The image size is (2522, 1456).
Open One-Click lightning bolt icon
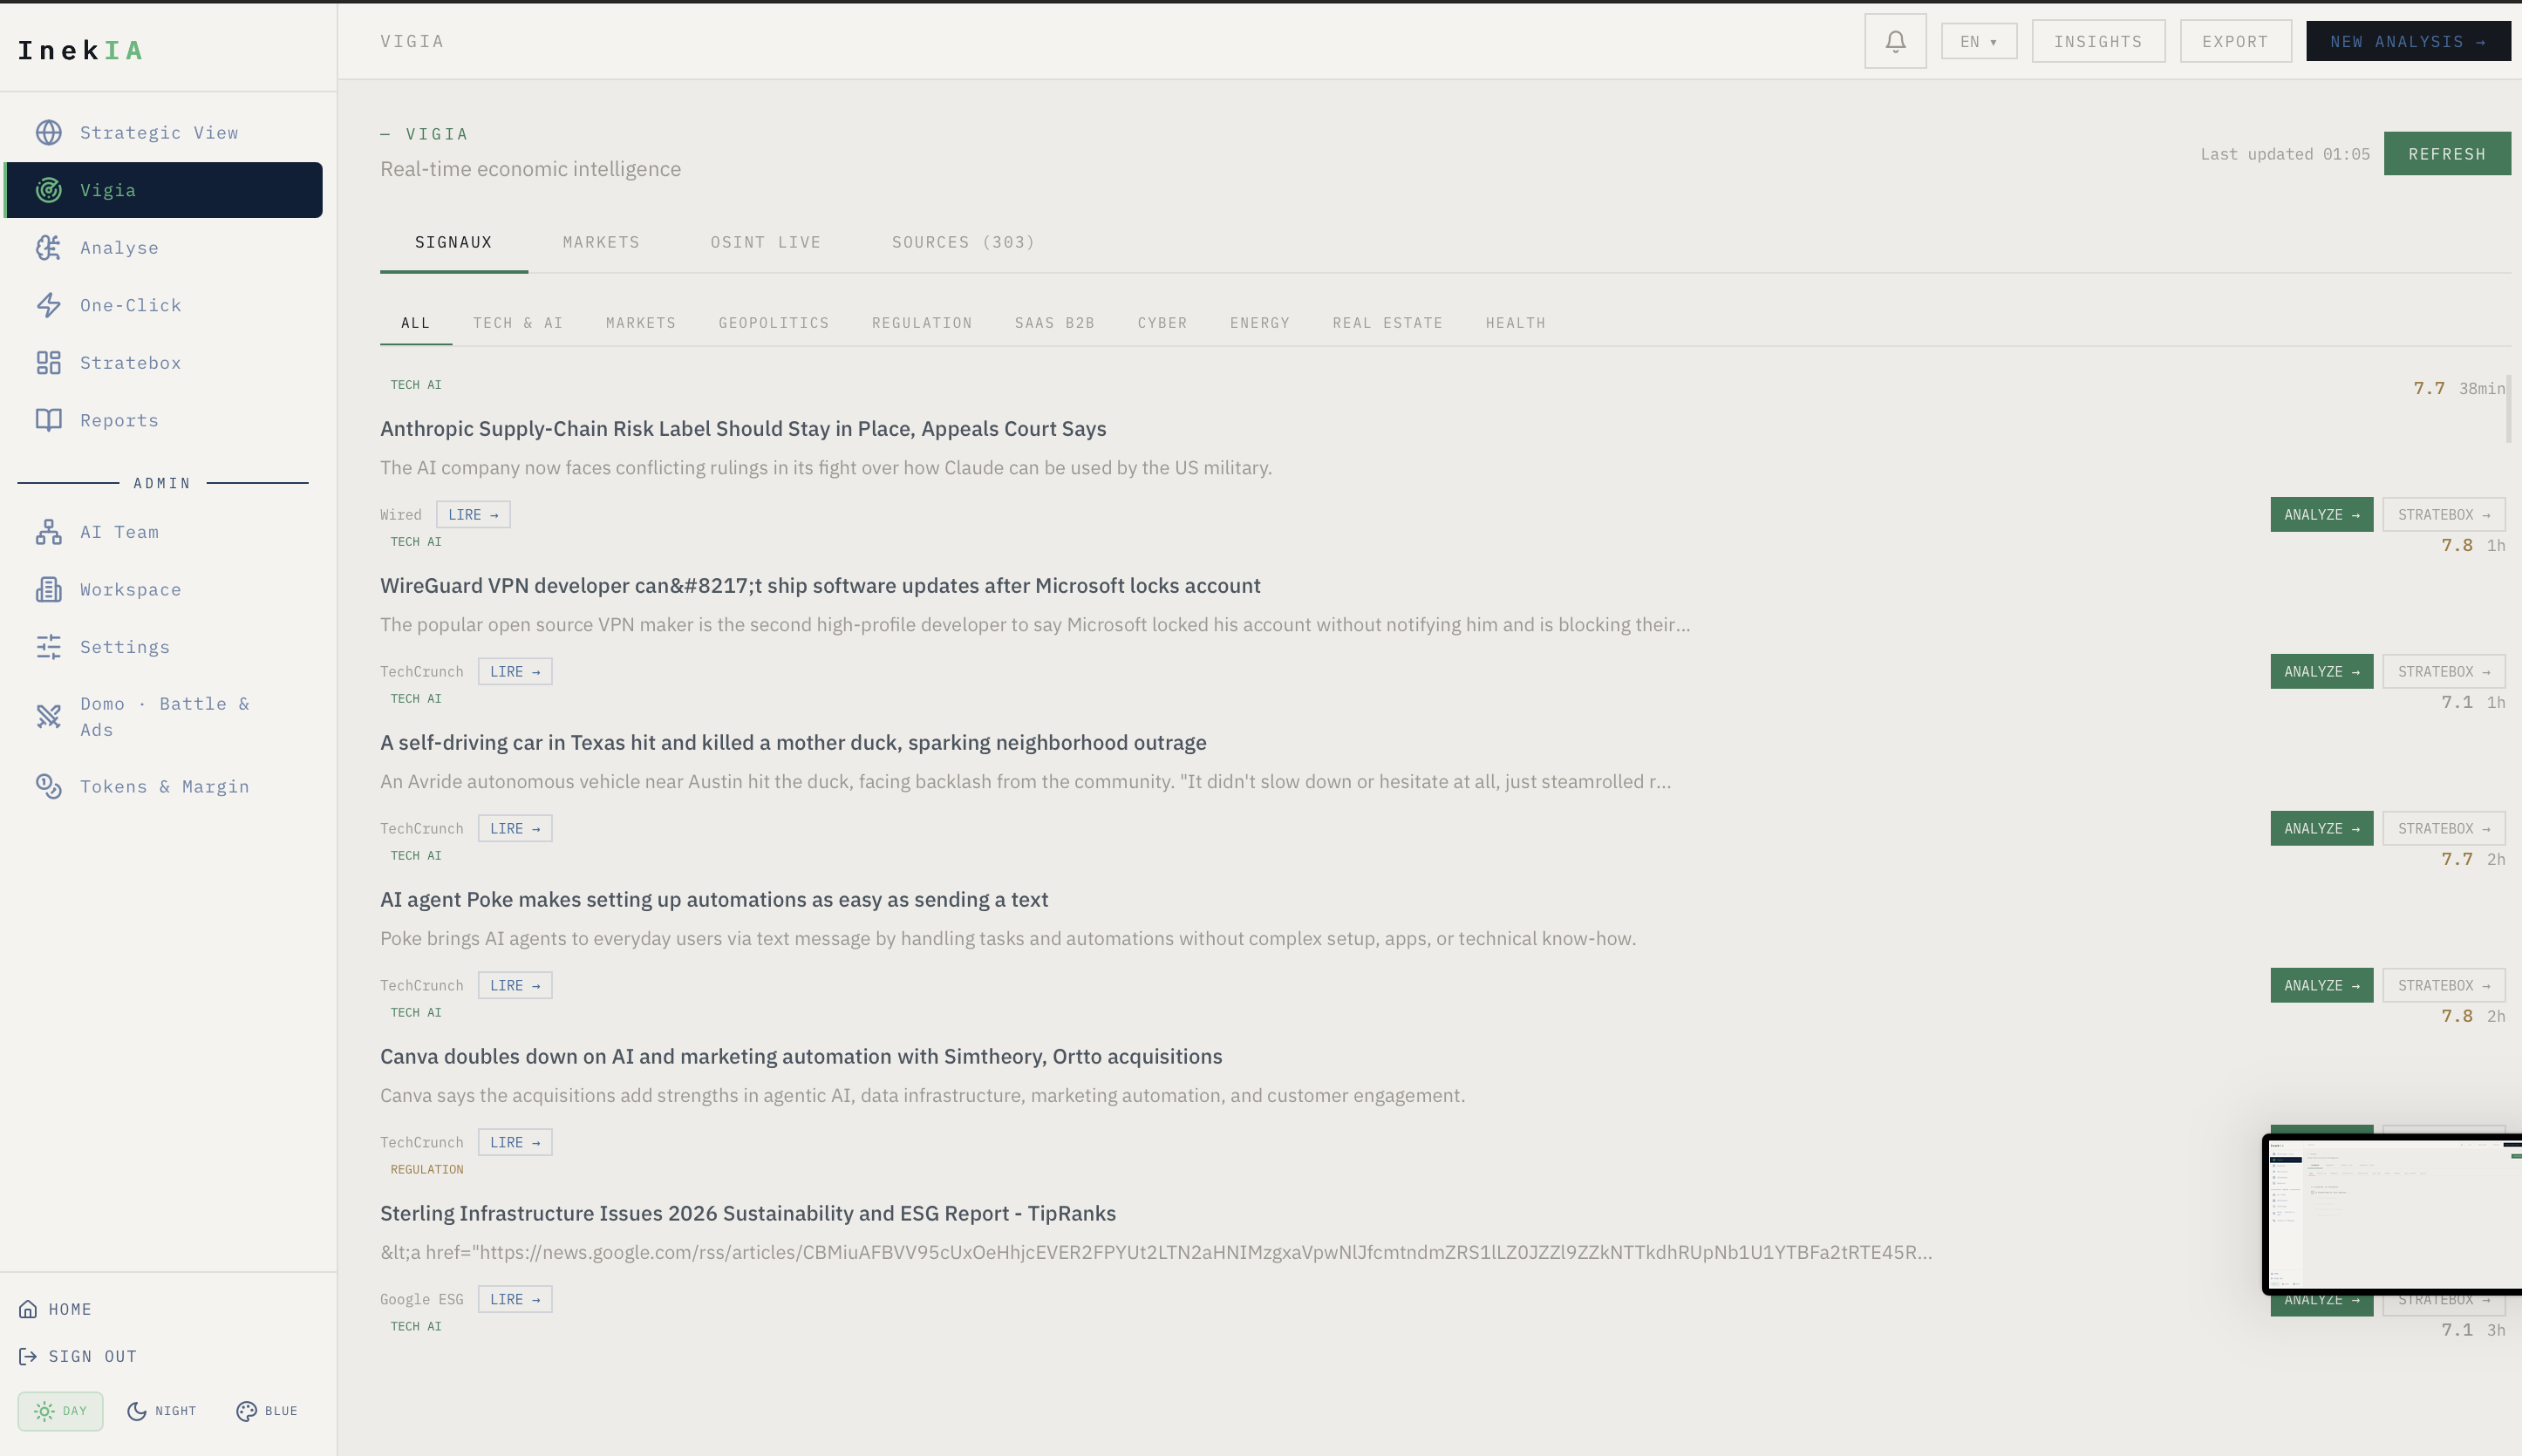click(48, 305)
